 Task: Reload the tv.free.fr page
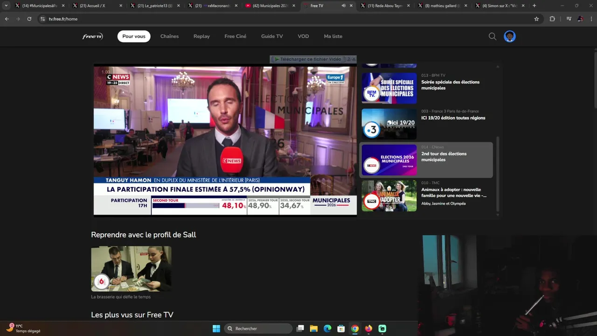[29, 19]
